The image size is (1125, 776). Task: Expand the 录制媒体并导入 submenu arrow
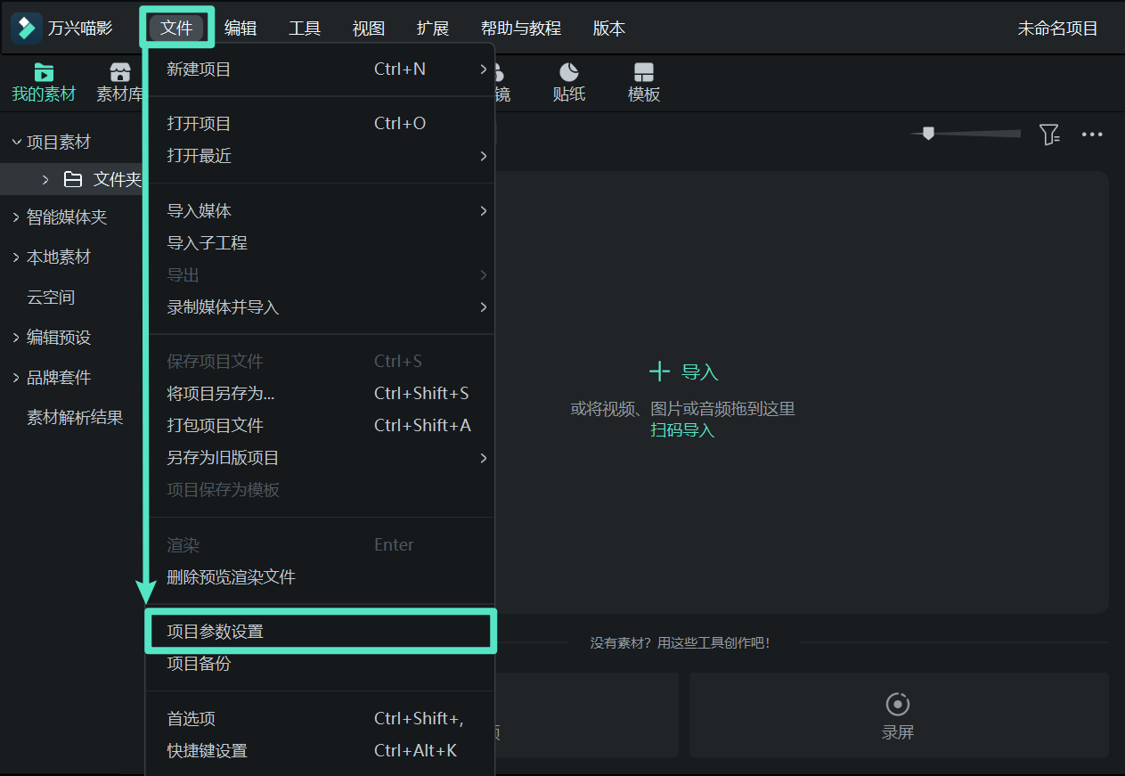[x=484, y=307]
